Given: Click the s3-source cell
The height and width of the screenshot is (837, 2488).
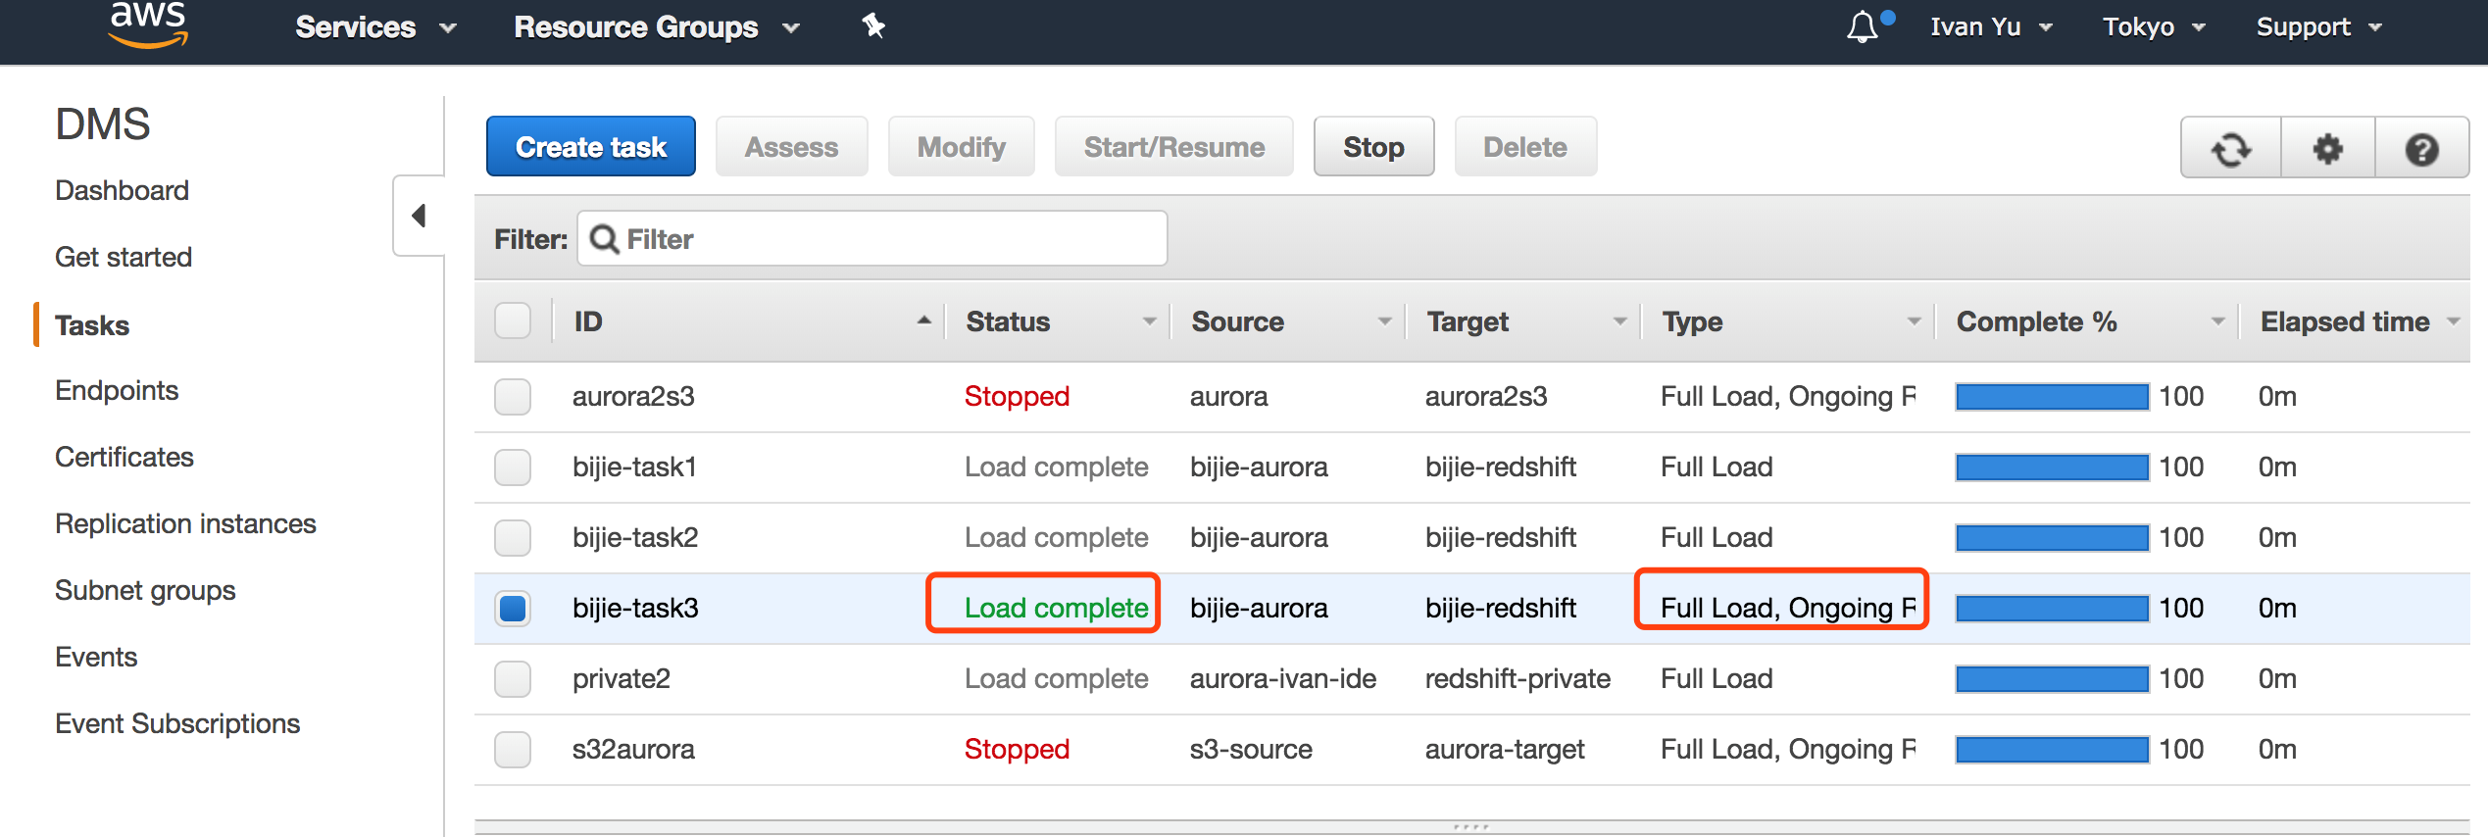Looking at the screenshot, I should [1251, 749].
